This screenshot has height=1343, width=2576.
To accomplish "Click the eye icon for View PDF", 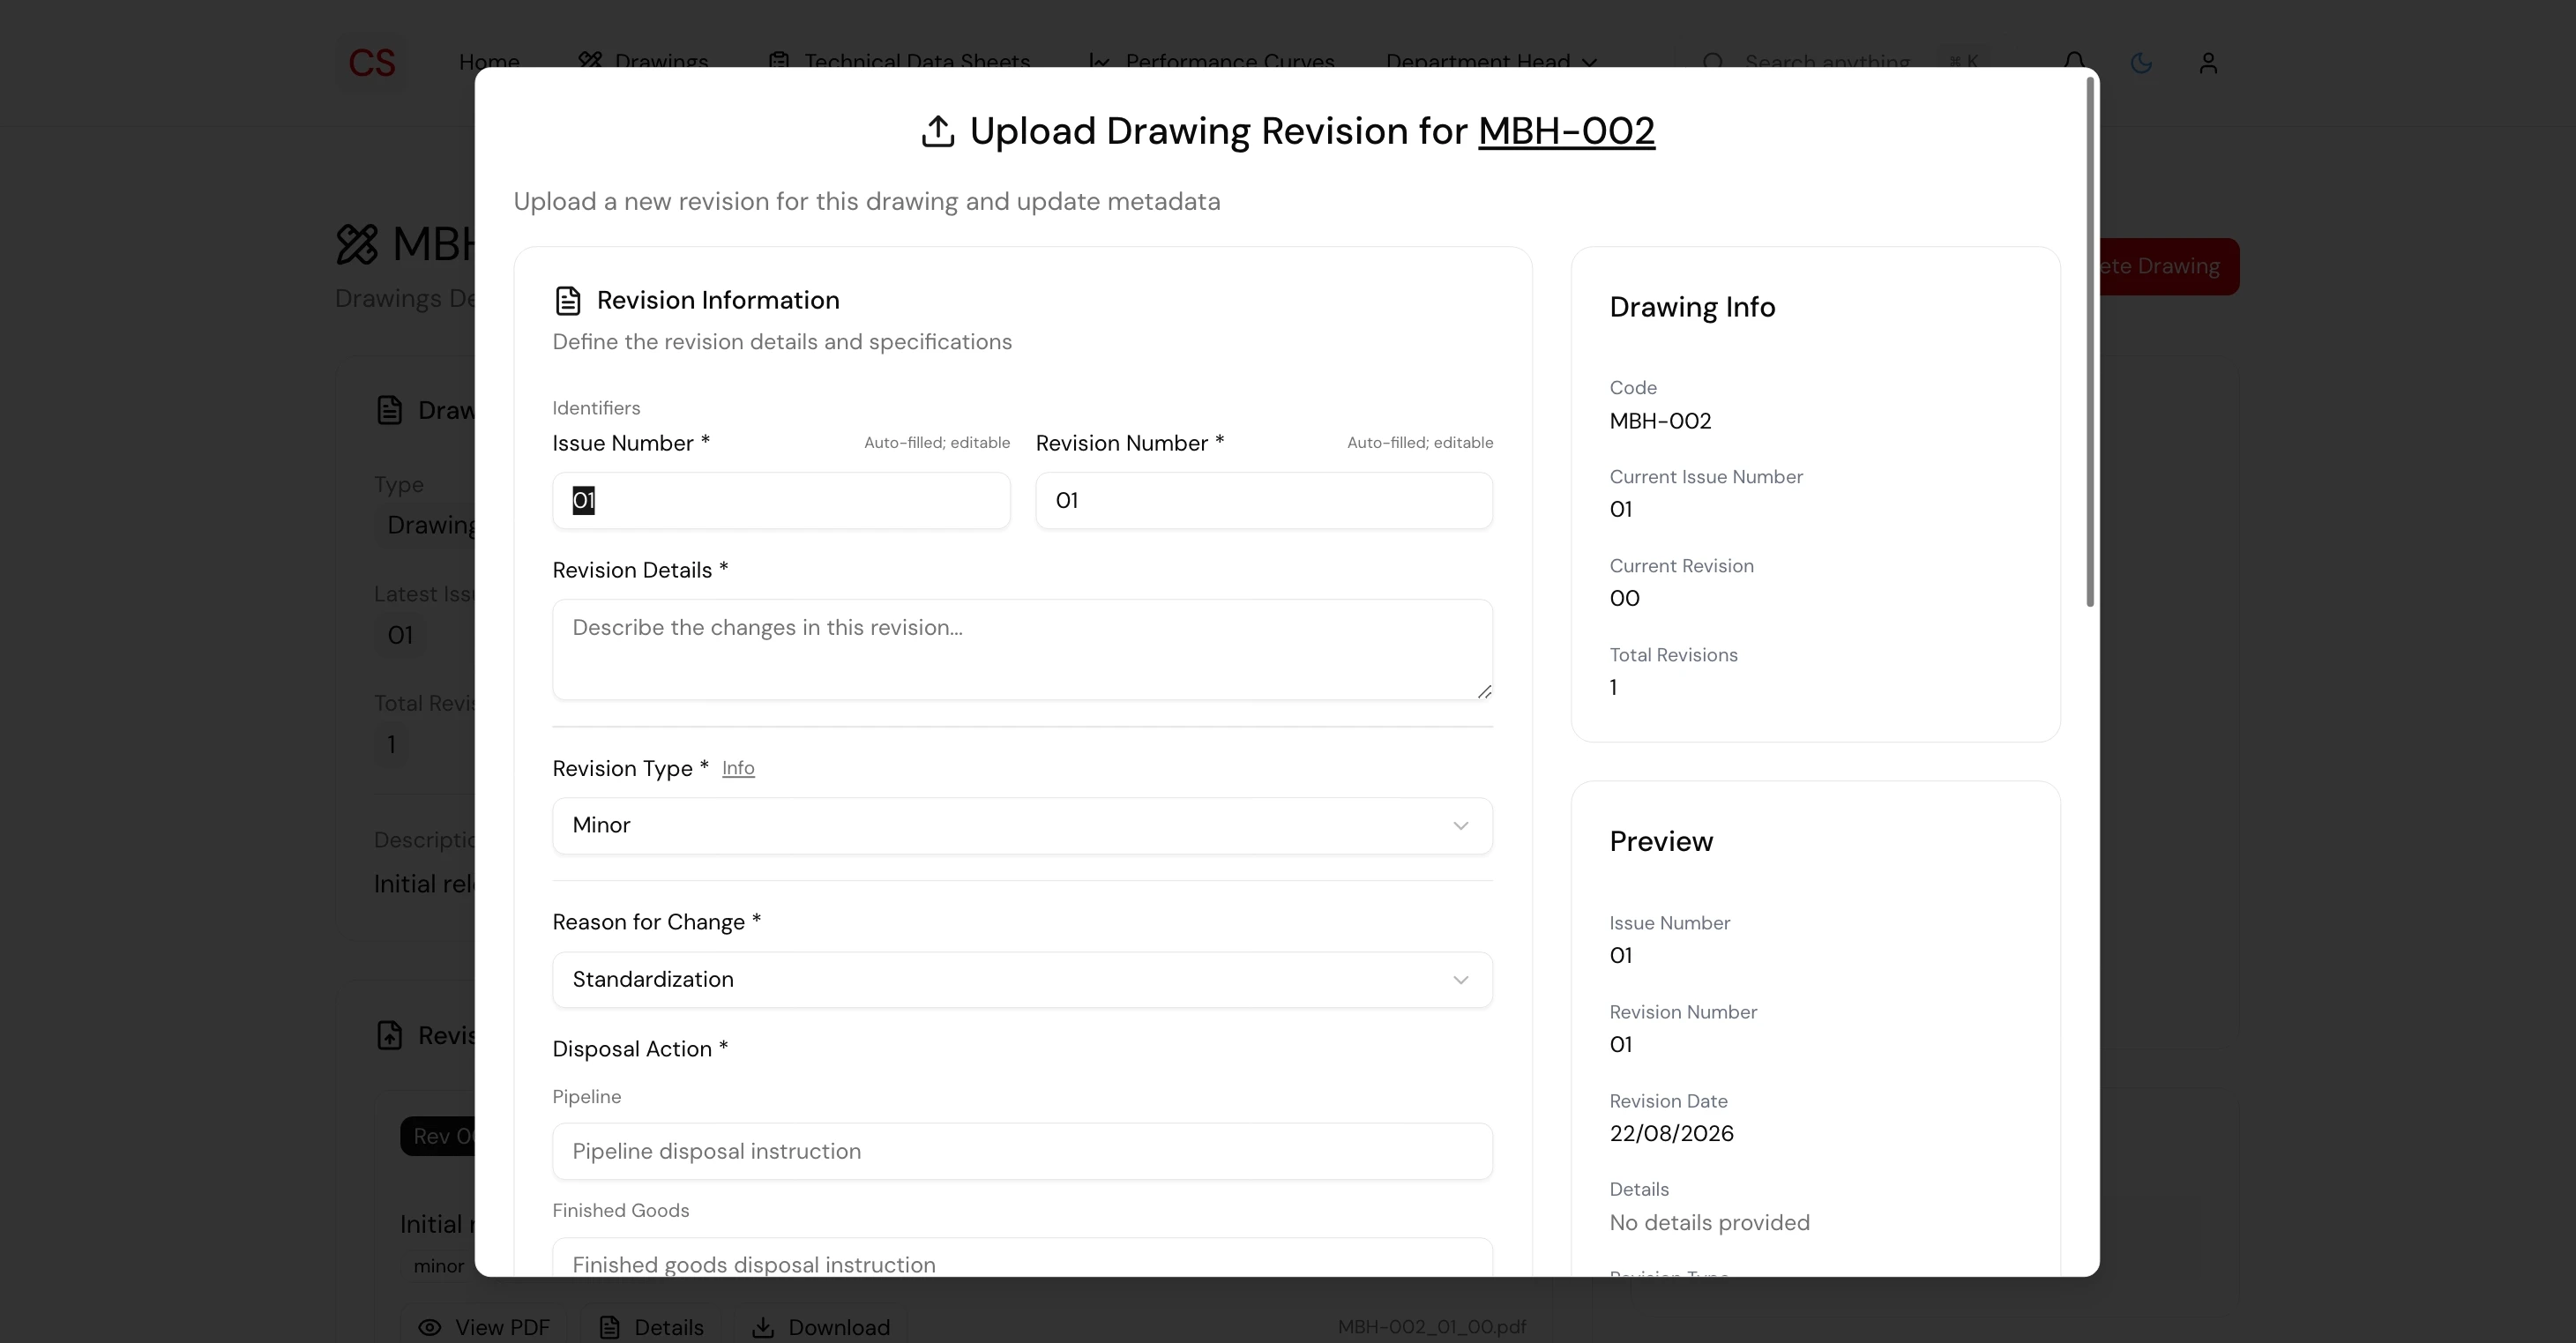I will tap(430, 1327).
